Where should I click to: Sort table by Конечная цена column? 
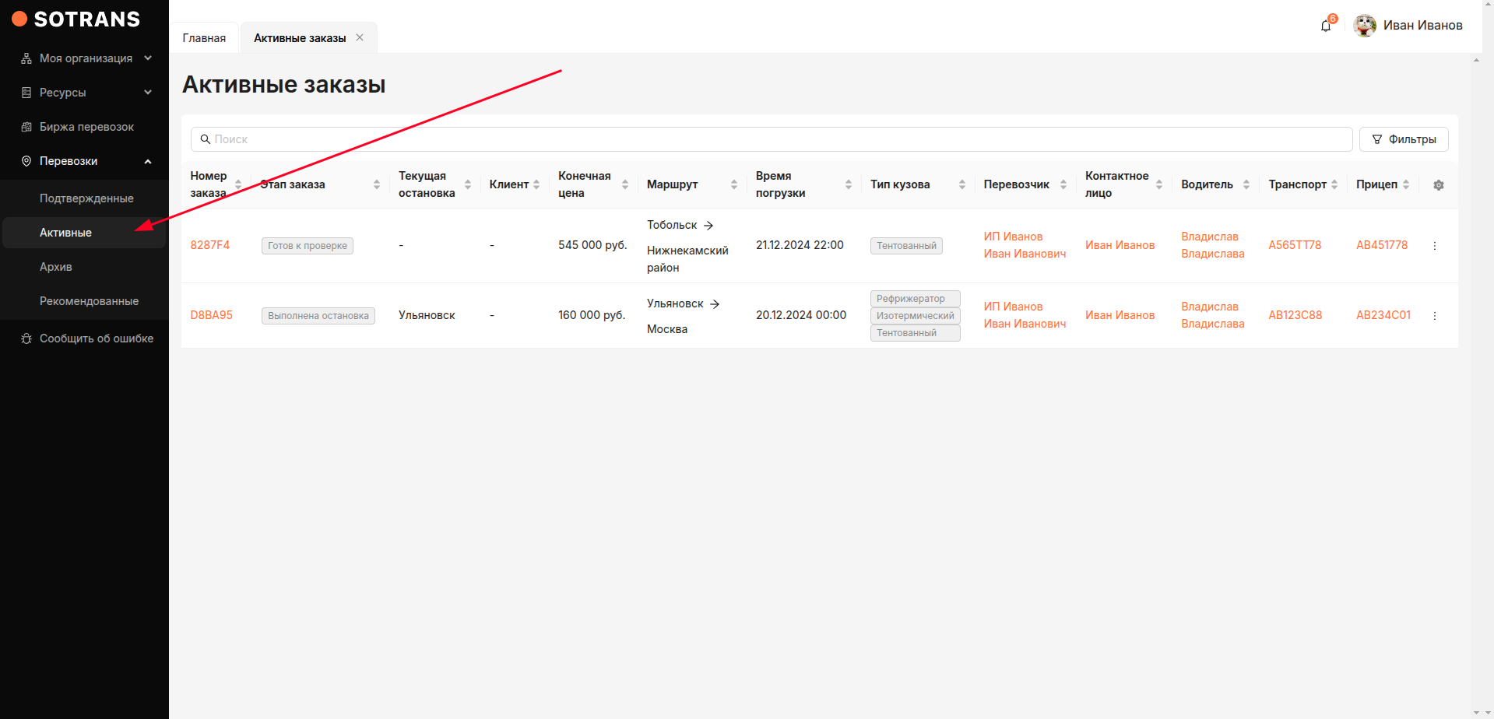[624, 184]
